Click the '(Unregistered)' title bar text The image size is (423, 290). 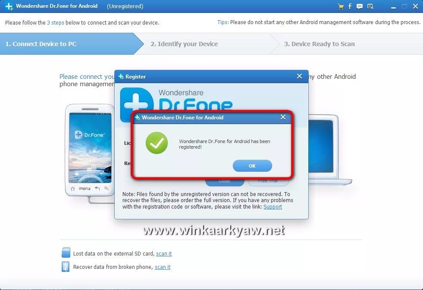(125, 6)
